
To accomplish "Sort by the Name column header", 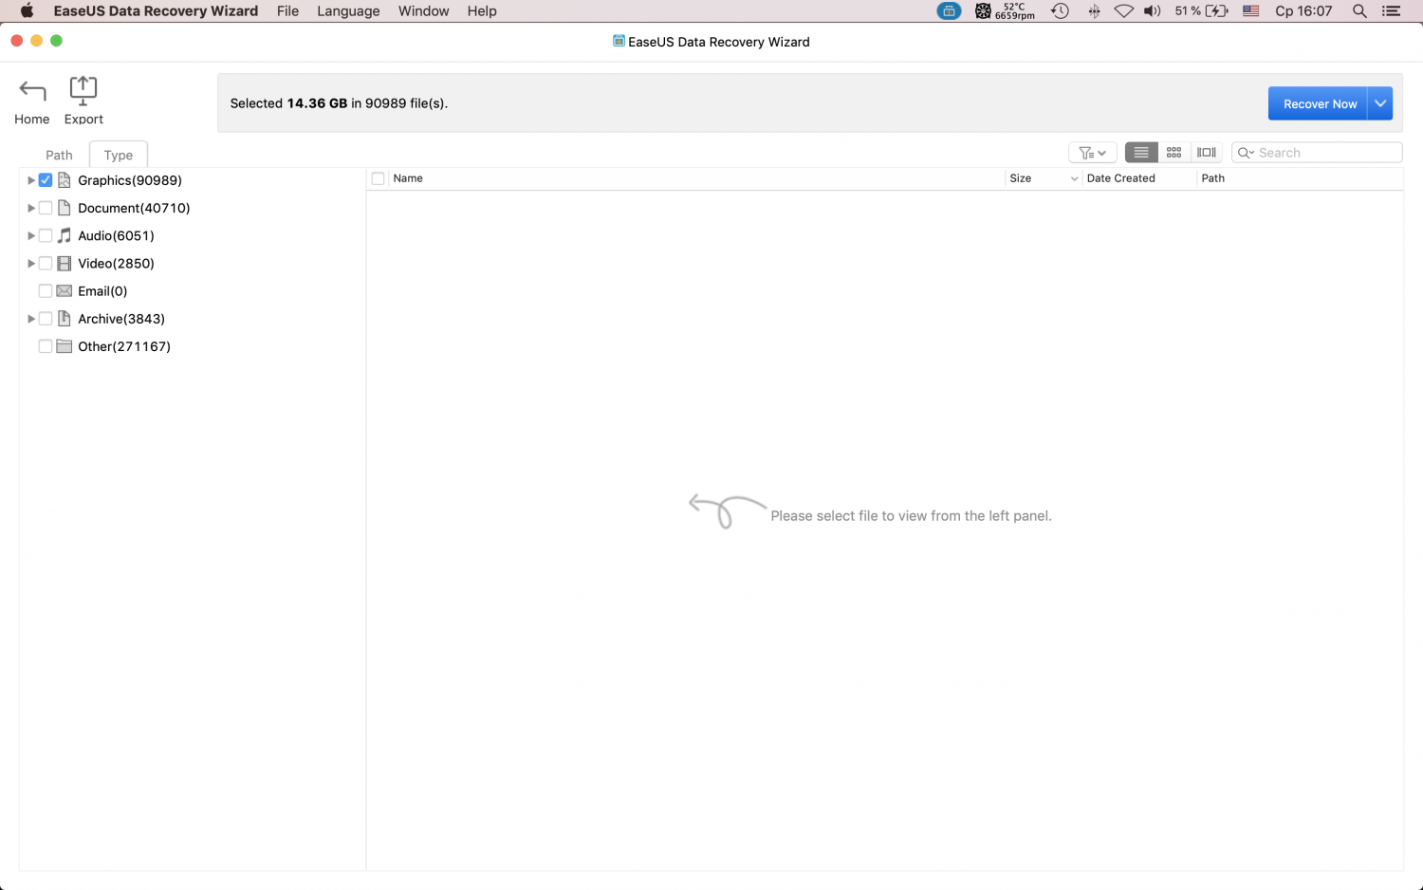I will tap(408, 178).
